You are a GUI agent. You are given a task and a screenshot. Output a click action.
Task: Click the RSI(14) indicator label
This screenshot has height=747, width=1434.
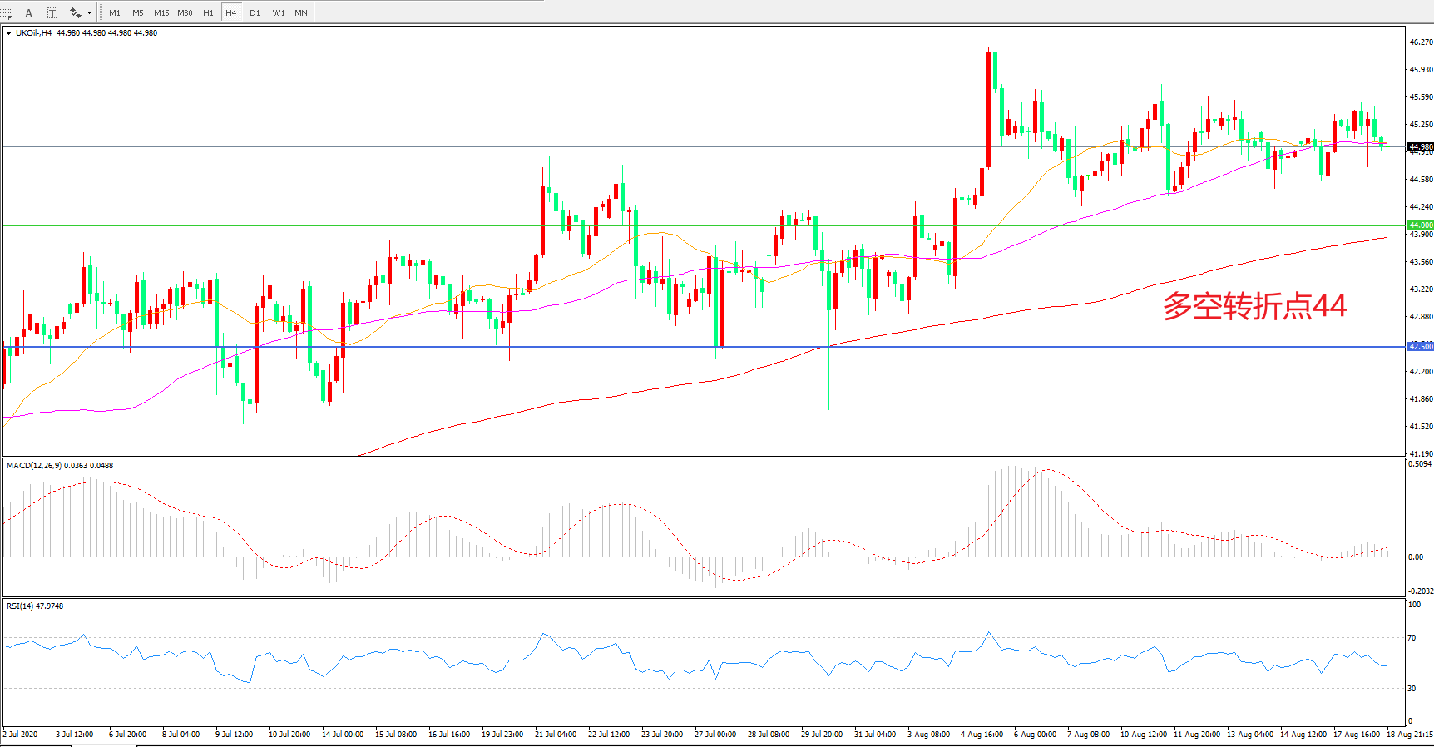click(20, 606)
